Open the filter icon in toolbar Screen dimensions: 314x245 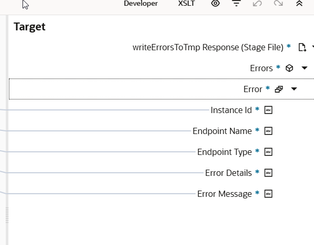(x=236, y=3)
